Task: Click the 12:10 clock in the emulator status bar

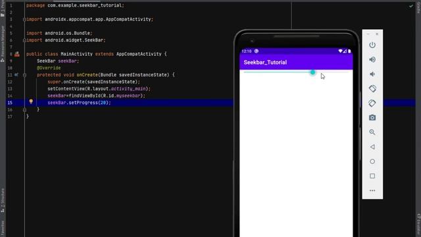Action: [x=247, y=51]
